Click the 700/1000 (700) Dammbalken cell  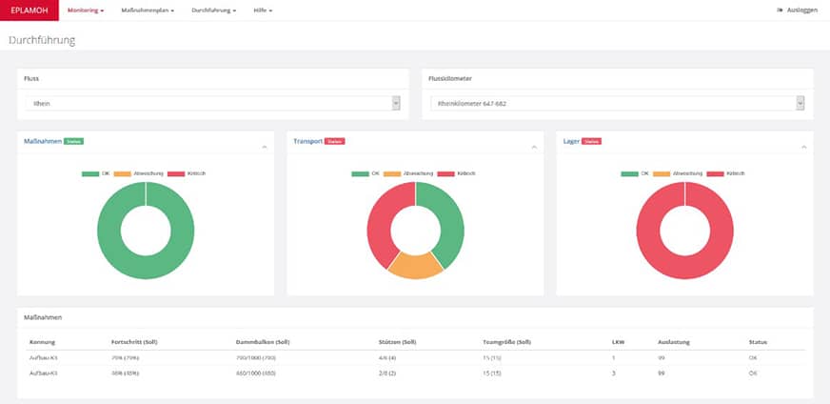256,358
